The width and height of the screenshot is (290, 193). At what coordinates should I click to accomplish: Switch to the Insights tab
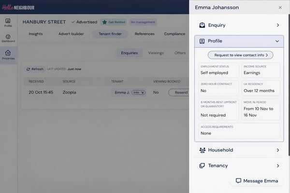point(36,34)
